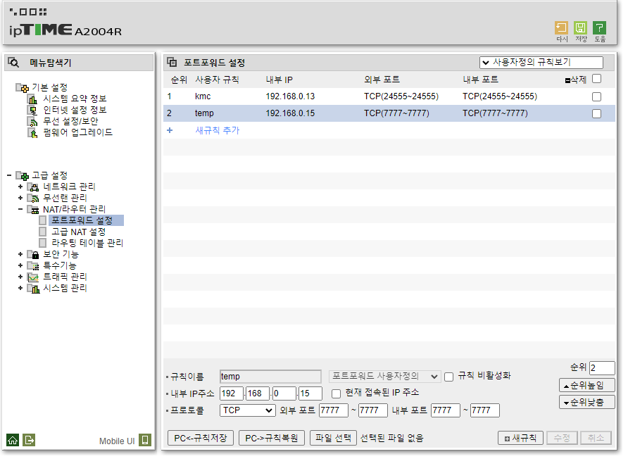This screenshot has width=628, height=466.
Task: Click the home icon at bottom left
Action: pyautogui.click(x=13, y=440)
